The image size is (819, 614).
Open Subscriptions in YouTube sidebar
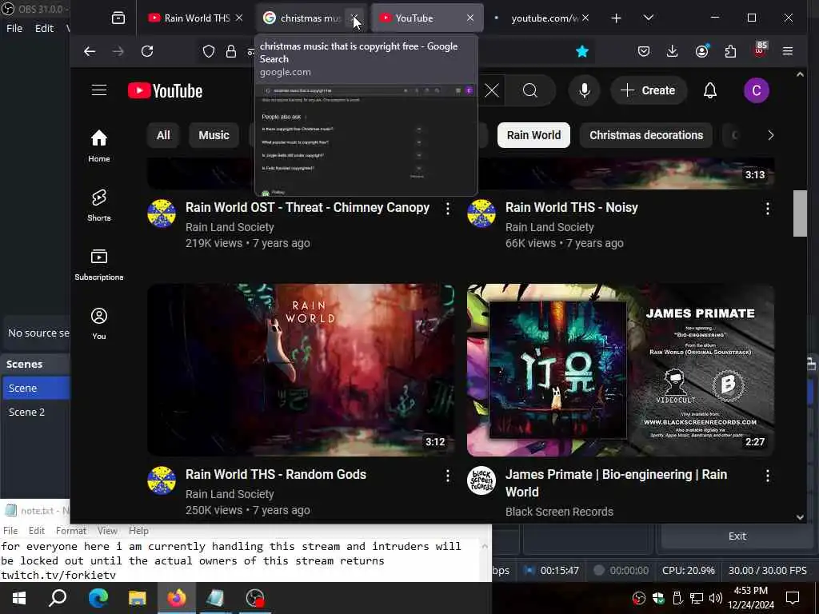(x=98, y=265)
